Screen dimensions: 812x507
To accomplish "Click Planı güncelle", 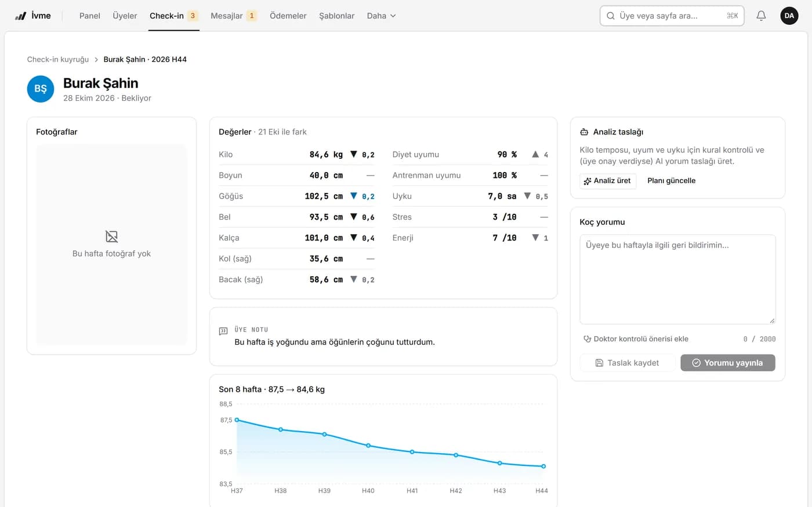I will pyautogui.click(x=672, y=181).
